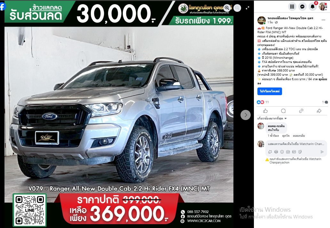Share the post using the arrow icon
Screen dimensions: 330x228
click(x=319, y=111)
